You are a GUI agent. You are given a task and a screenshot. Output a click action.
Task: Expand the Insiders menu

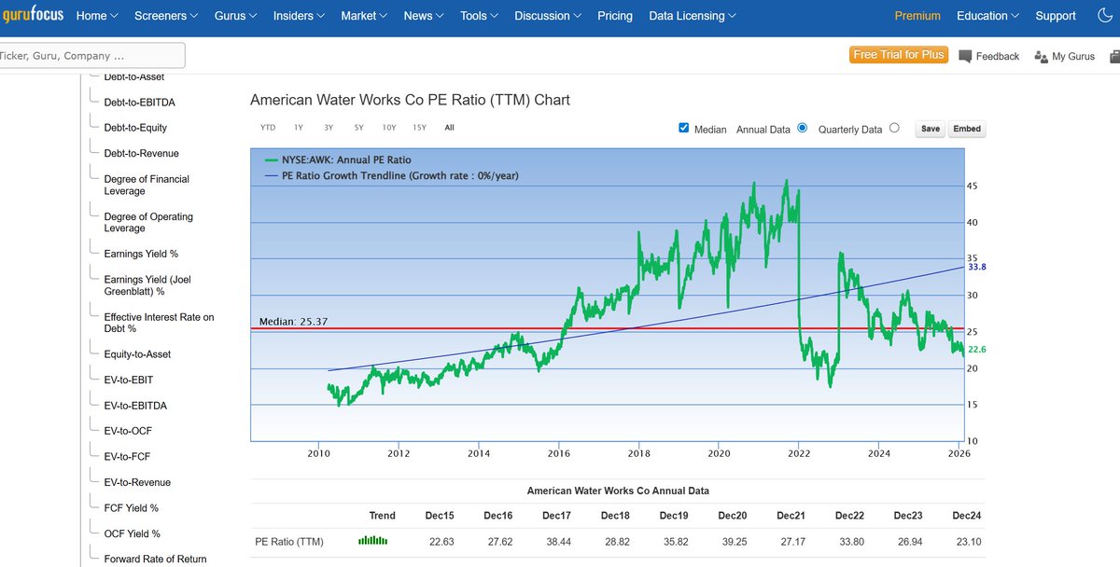click(300, 16)
